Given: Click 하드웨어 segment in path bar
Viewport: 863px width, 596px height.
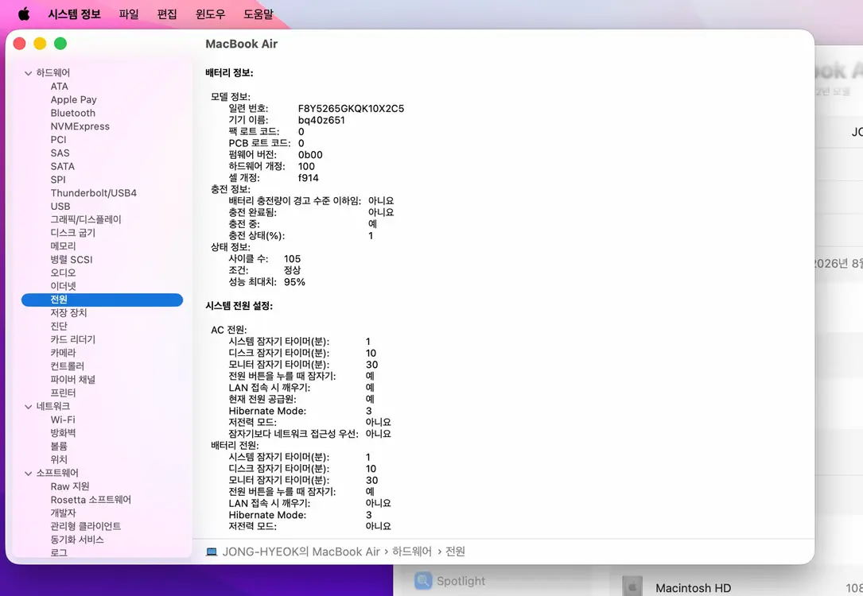Looking at the screenshot, I should (412, 551).
